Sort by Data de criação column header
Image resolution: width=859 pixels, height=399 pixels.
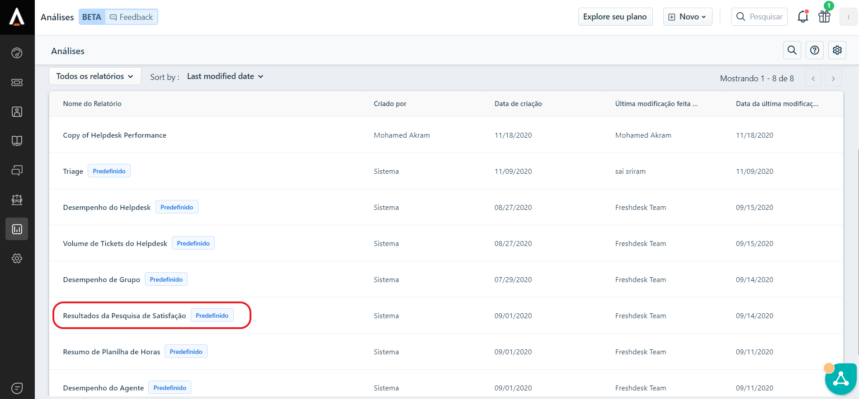(x=518, y=104)
